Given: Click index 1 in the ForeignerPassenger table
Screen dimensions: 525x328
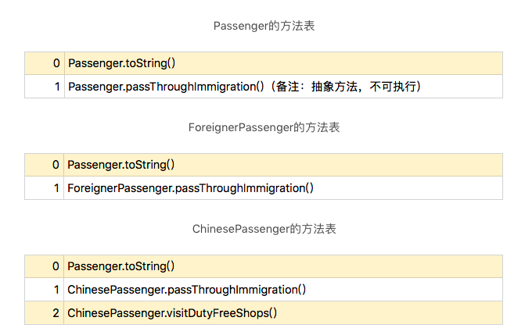Looking at the screenshot, I should 56,187.
